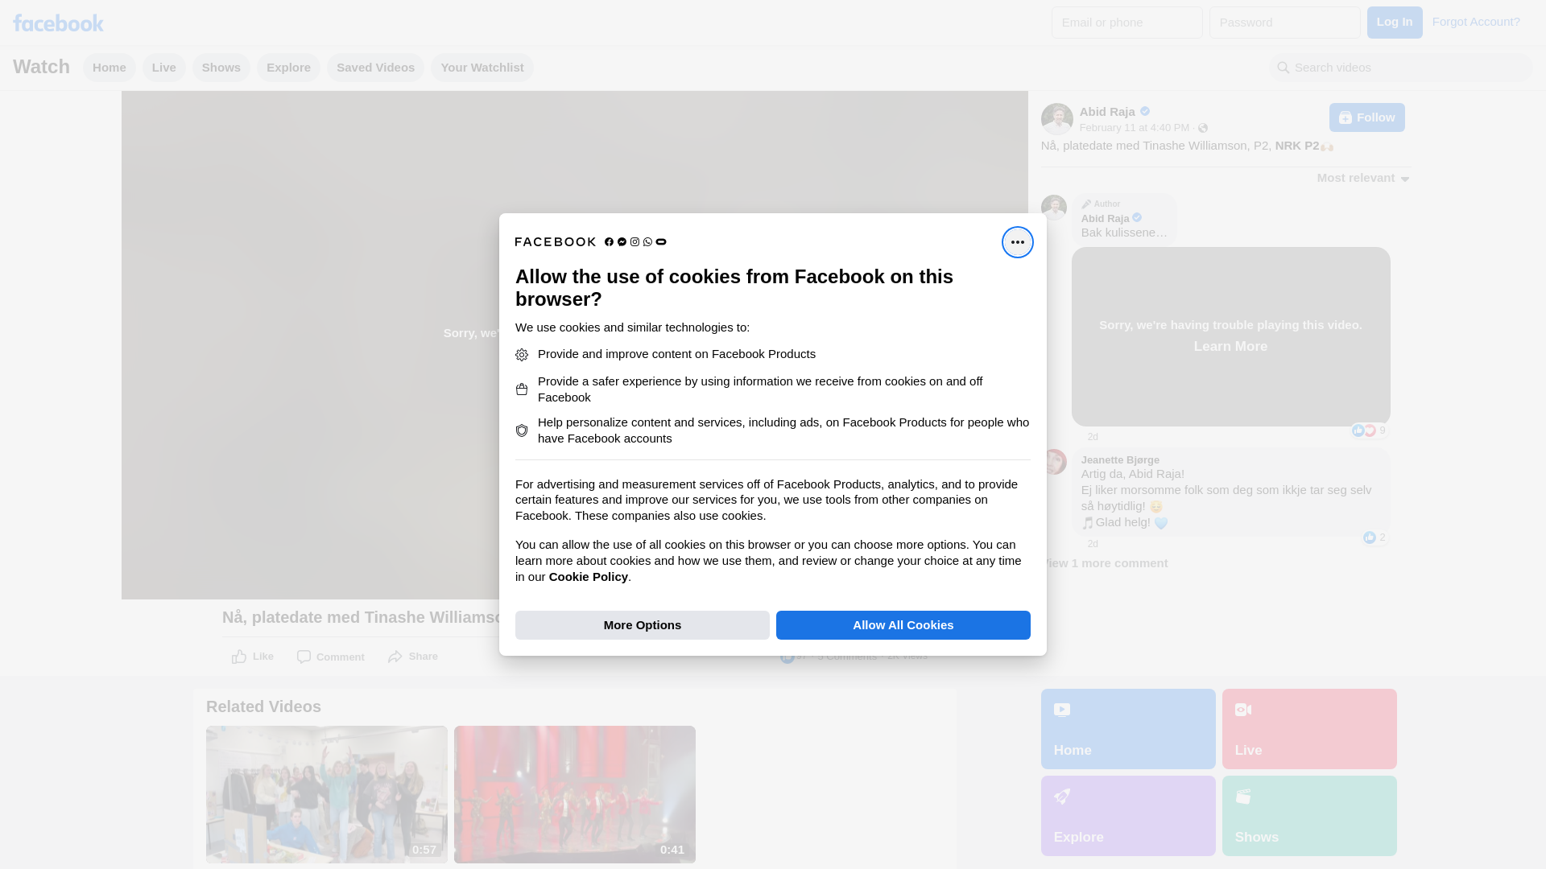Expand Most relevant comment sorting dropdown

point(1363,178)
